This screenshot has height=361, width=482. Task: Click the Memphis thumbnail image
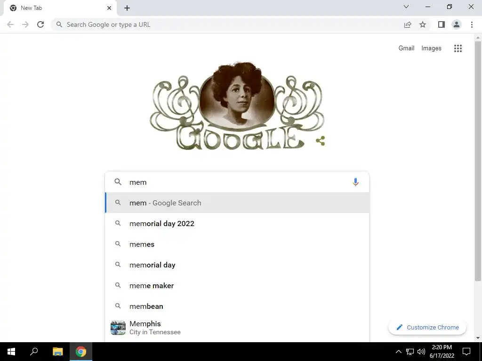(118, 328)
